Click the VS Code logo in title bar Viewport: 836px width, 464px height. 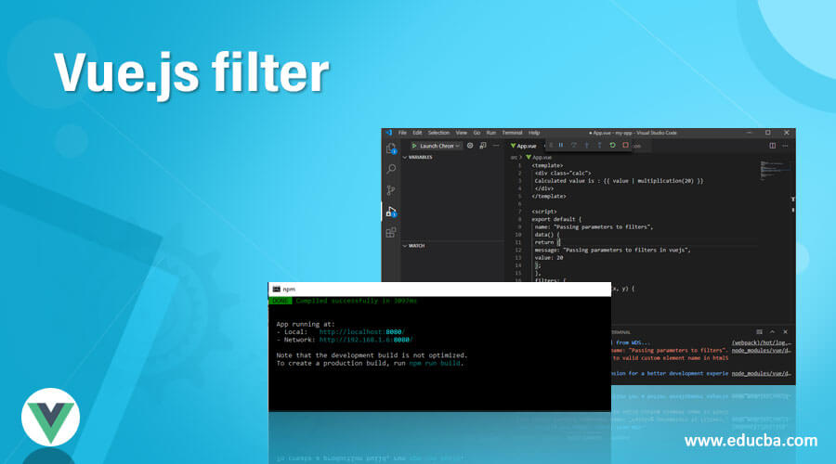coord(388,133)
